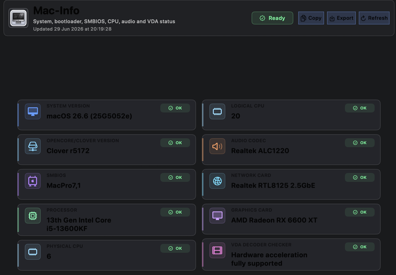This screenshot has width=396, height=275.
Task: Click the Graphics Card display icon
Action: 217,216
